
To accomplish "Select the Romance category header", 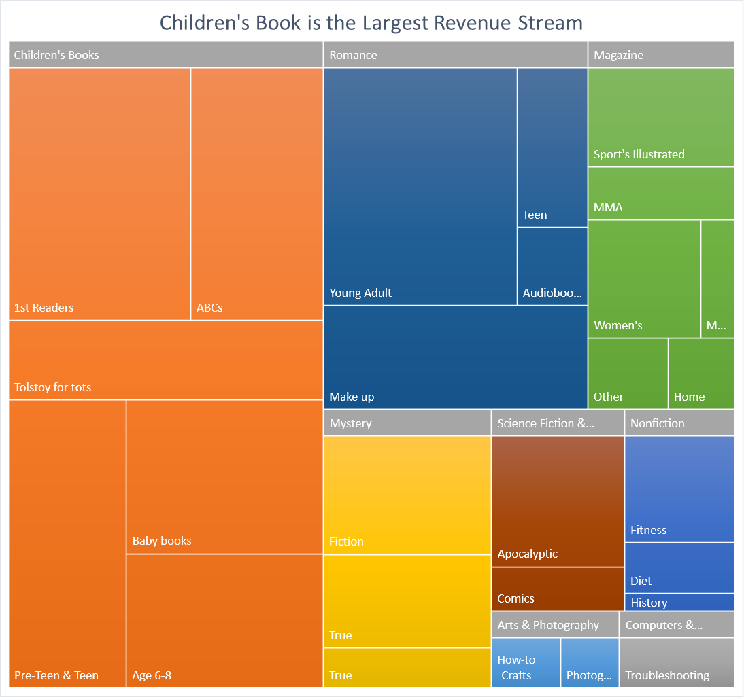I will (455, 55).
